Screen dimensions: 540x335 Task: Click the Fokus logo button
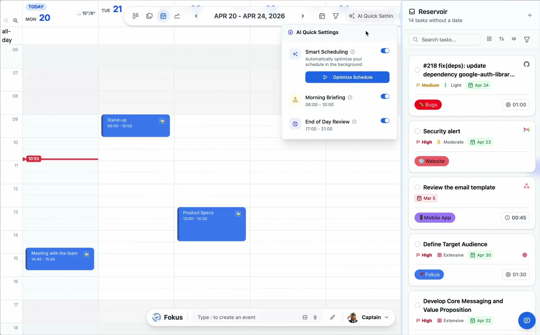tap(168, 317)
